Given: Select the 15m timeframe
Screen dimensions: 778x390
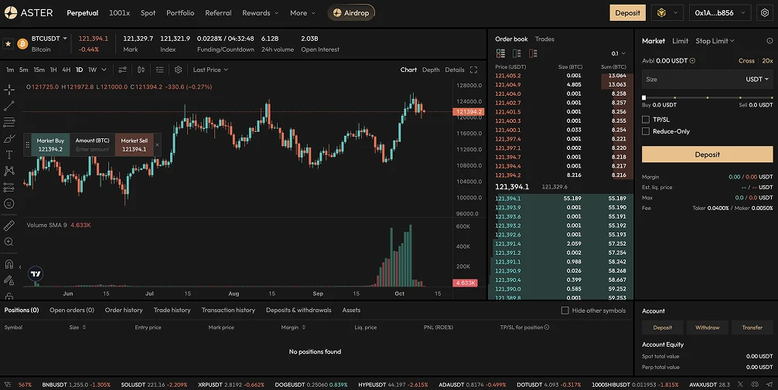Looking at the screenshot, I should [x=39, y=70].
